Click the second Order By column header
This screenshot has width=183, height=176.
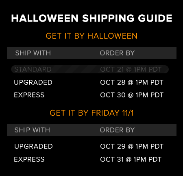tap(117, 130)
